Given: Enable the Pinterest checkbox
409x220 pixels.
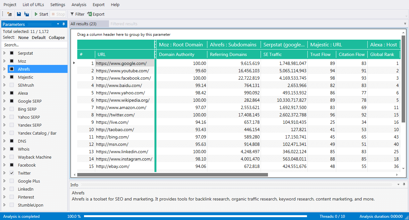Looking at the screenshot, I should point(12,197).
